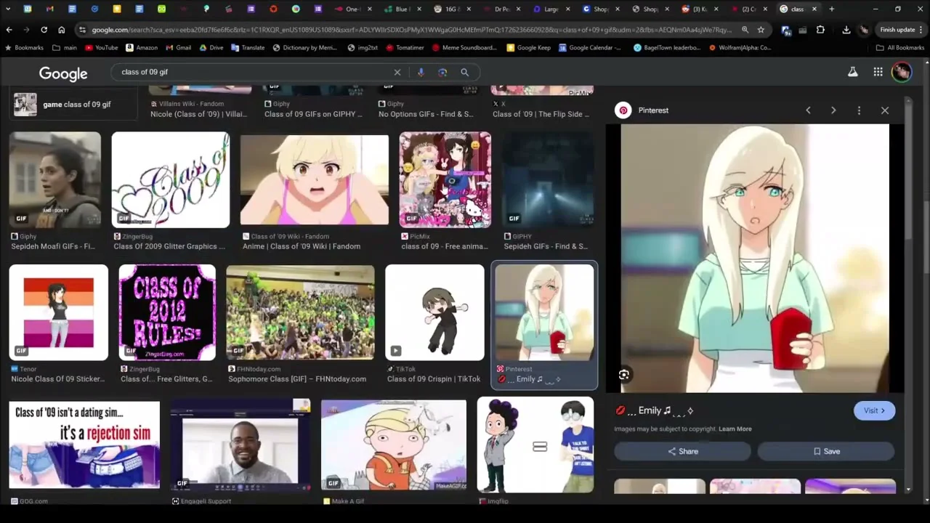Close the image preview panel
Image resolution: width=930 pixels, height=523 pixels.
pos(885,110)
